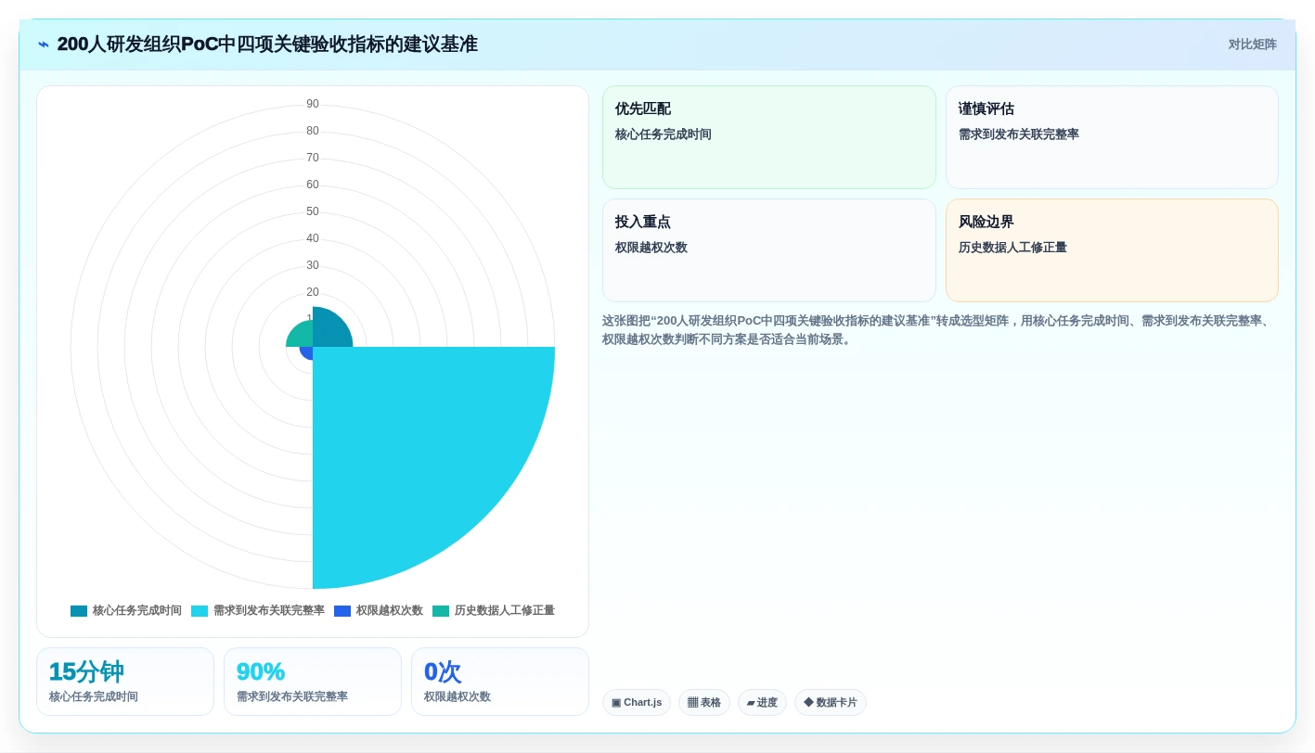
Task: Click the axis label 50 on chart
Action: 313,211
